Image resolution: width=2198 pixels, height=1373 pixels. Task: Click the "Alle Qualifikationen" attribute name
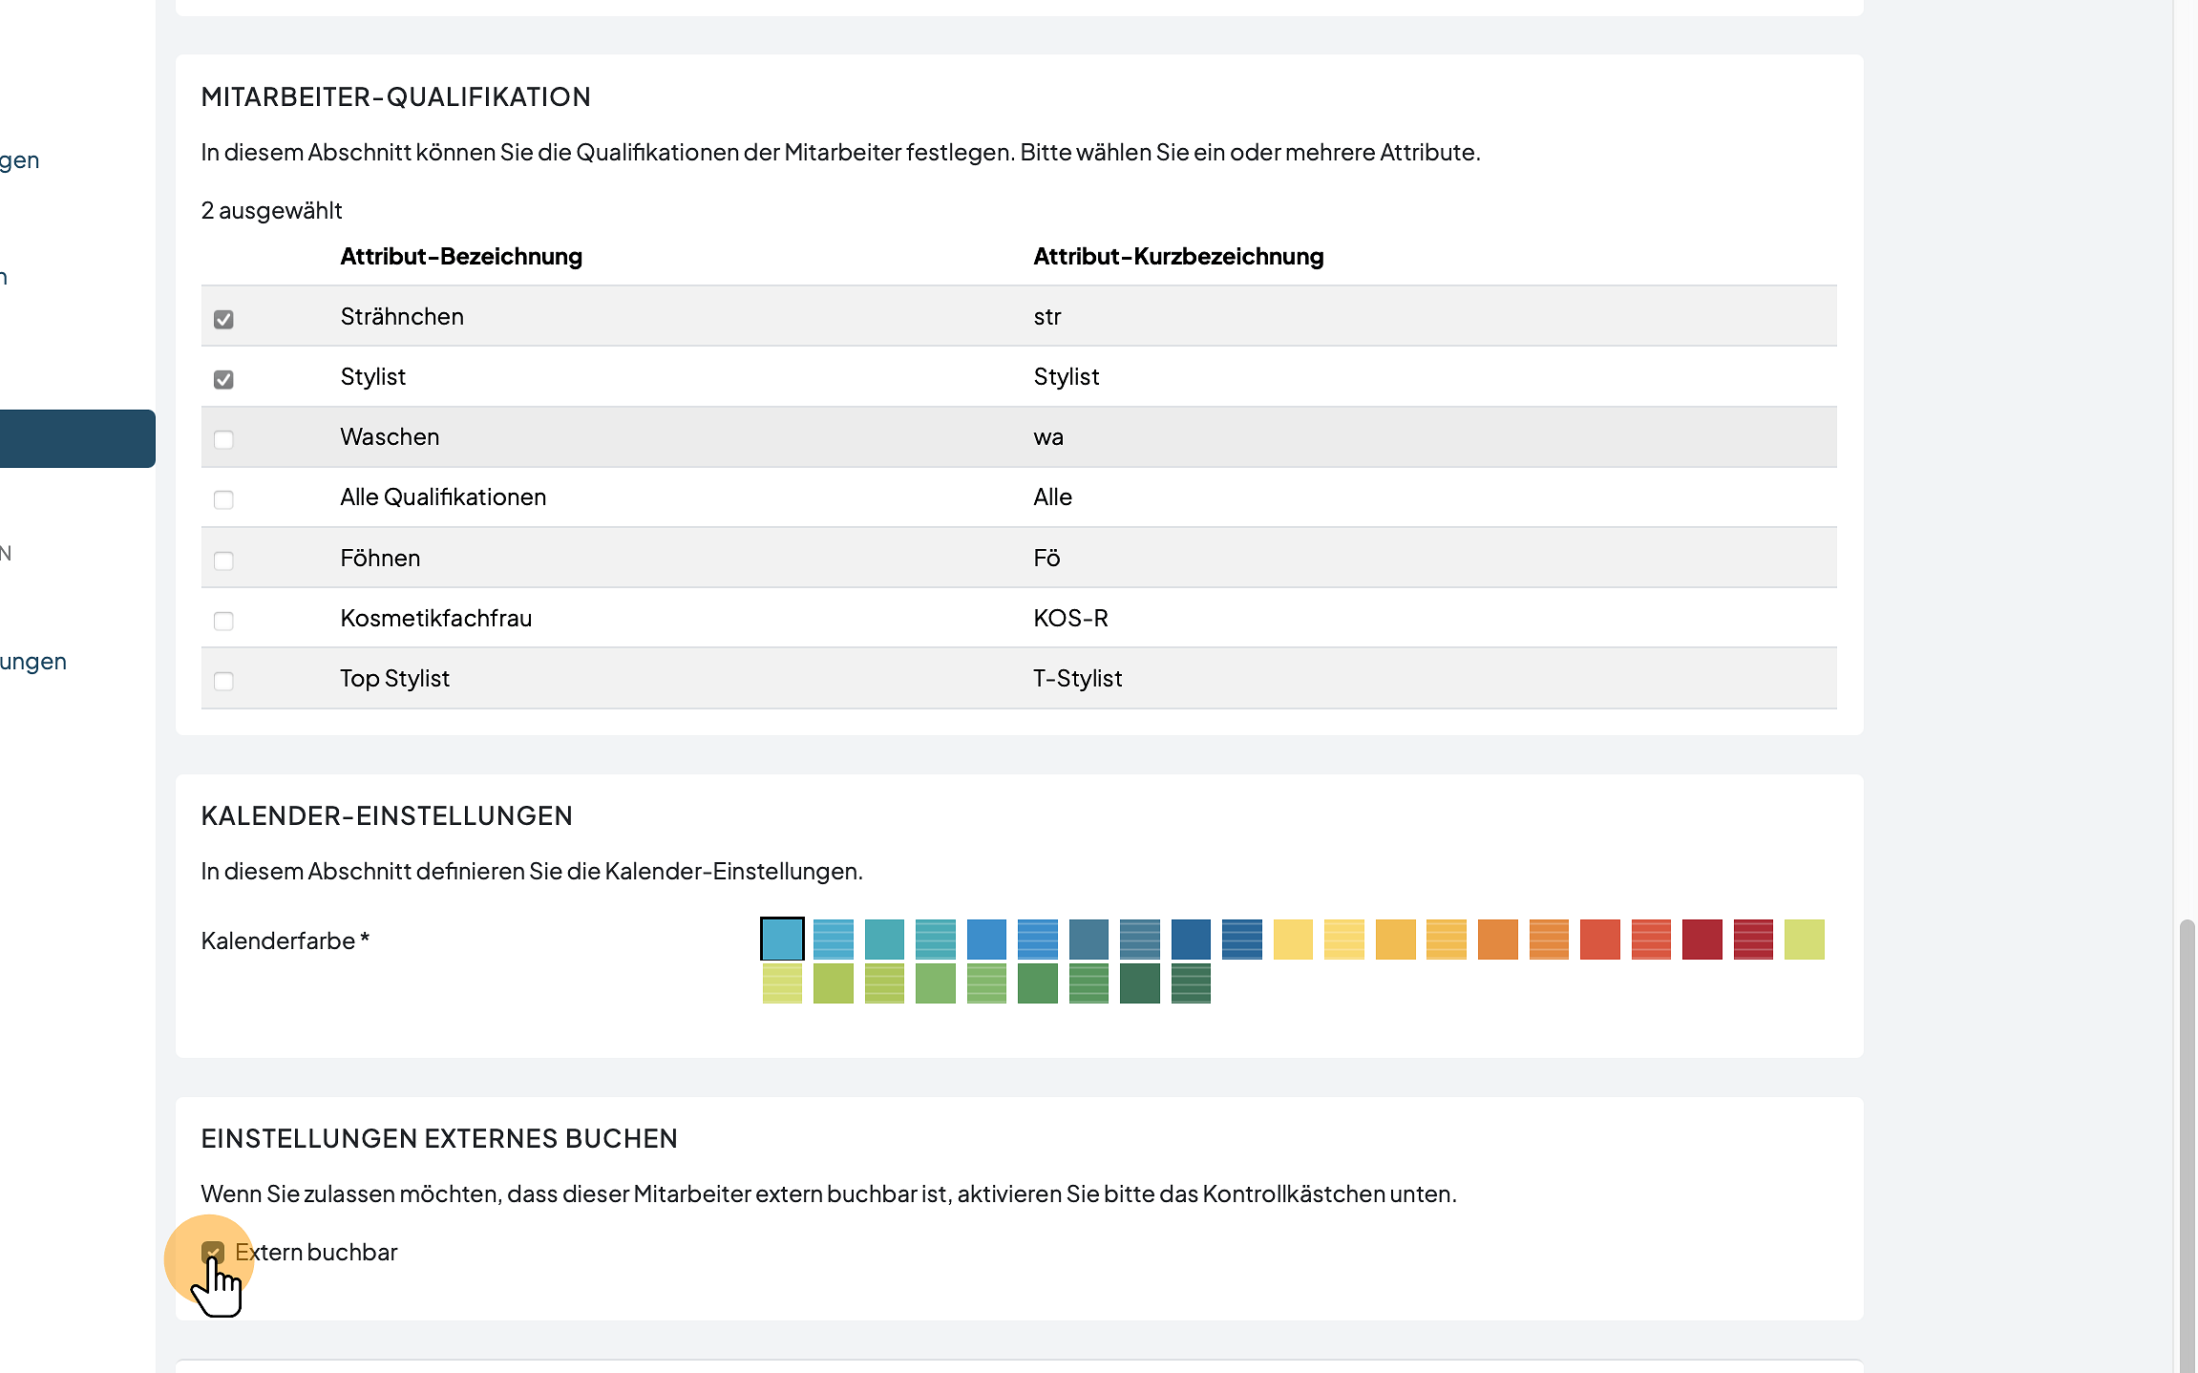[x=443, y=496]
